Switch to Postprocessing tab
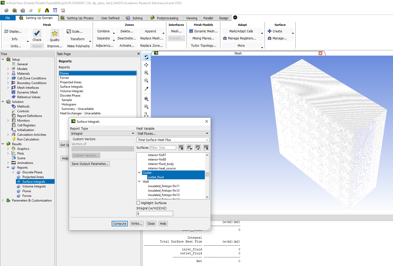Image resolution: width=393 pixels, height=266 pixels. point(165,18)
